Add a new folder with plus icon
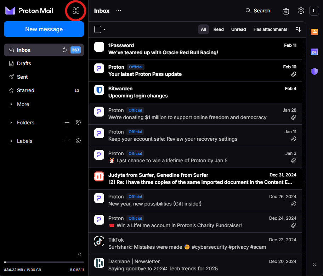Screen dimensions: 323x276 pos(67,123)
